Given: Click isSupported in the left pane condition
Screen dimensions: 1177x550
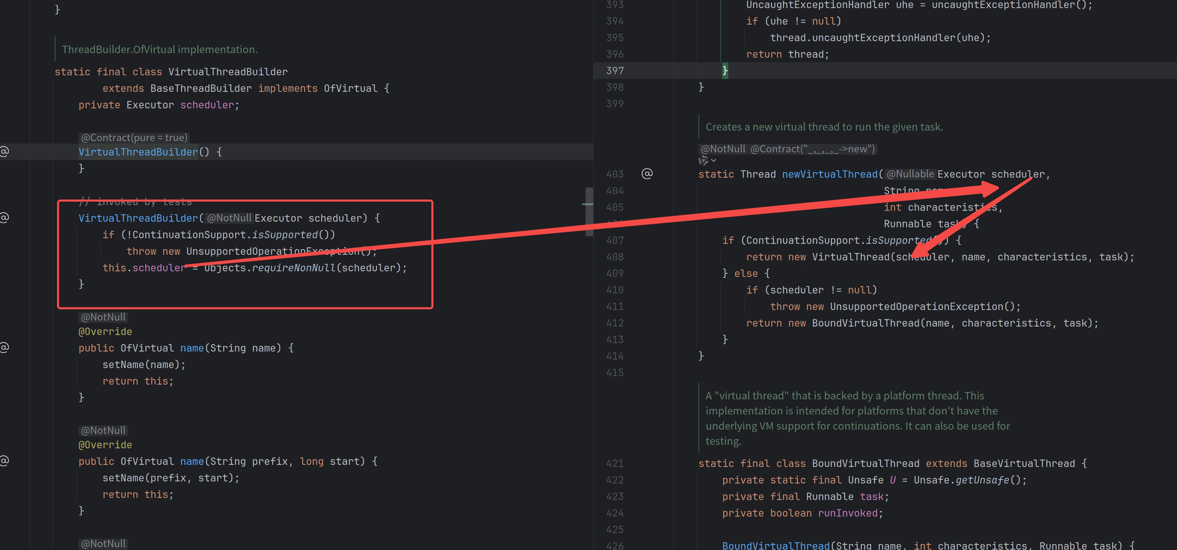Looking at the screenshot, I should click(x=285, y=234).
